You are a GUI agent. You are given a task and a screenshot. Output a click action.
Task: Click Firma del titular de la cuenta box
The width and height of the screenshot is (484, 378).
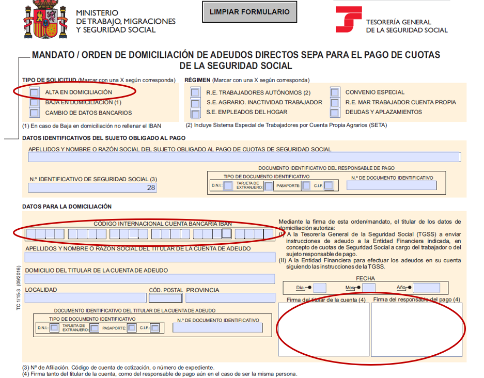323,330
